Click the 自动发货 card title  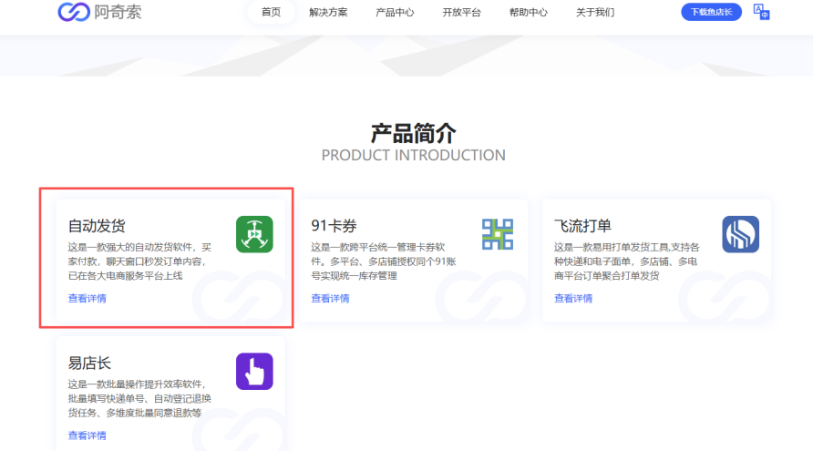97,226
